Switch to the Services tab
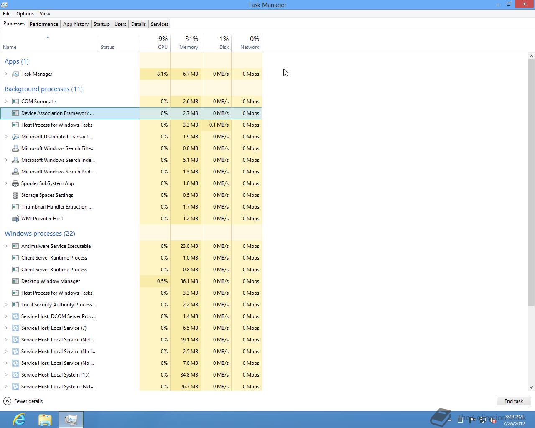Screen dimensions: 535x428 (x=160, y=24)
